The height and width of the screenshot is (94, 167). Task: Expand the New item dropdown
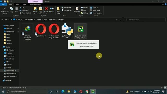[x=66, y=8]
